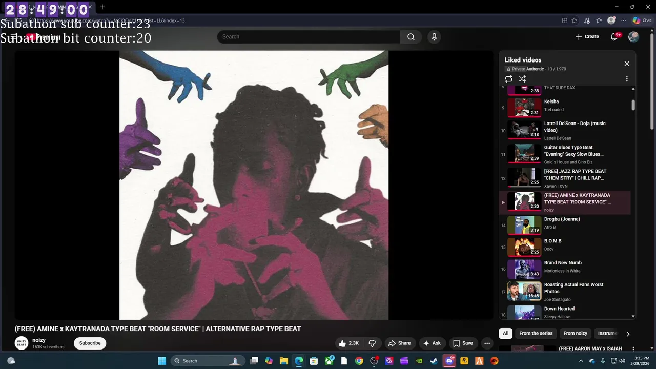Open the Edge profile avatar
This screenshot has height=369, width=656.
(x=611, y=20)
